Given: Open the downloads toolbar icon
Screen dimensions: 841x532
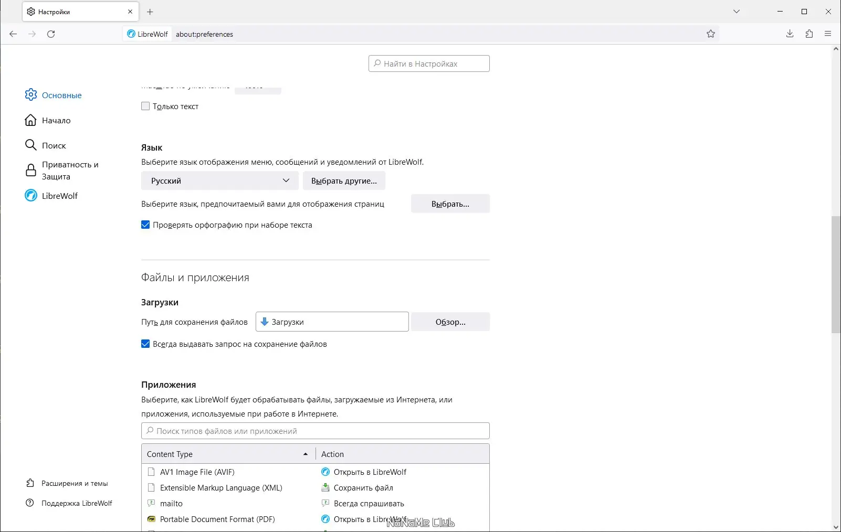Looking at the screenshot, I should pos(790,34).
